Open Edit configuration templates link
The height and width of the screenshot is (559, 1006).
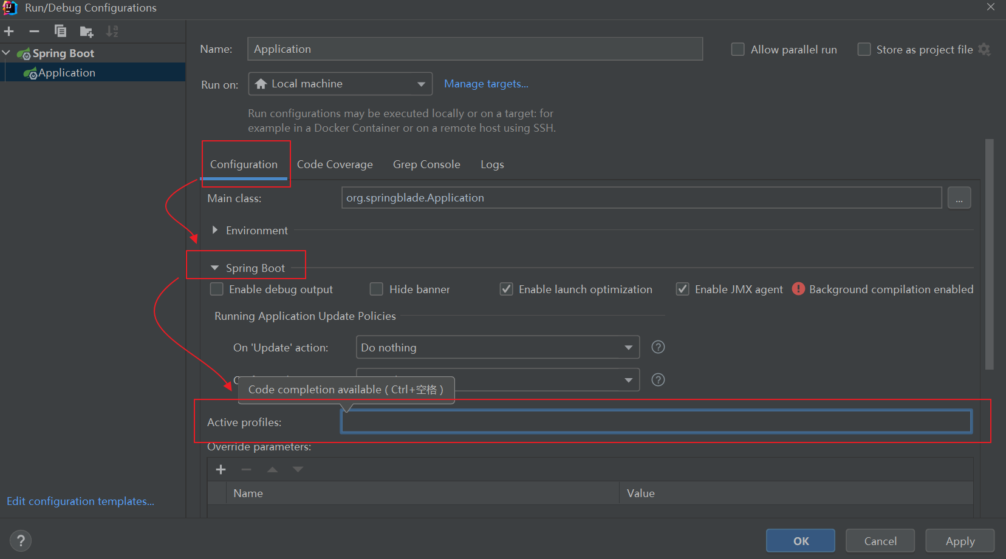(80, 501)
